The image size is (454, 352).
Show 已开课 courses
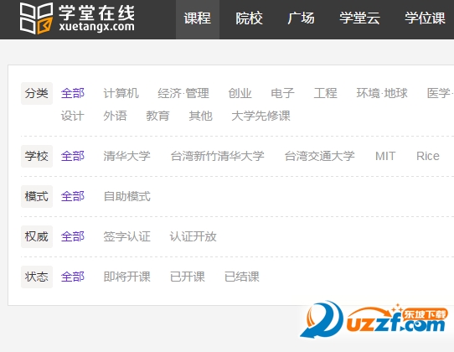pos(188,277)
